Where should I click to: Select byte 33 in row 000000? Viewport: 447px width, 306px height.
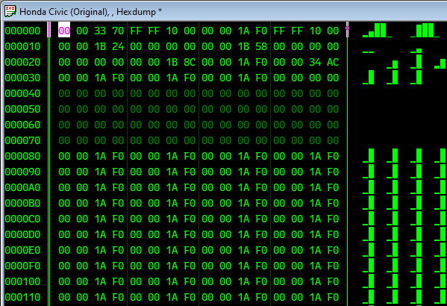[100, 31]
